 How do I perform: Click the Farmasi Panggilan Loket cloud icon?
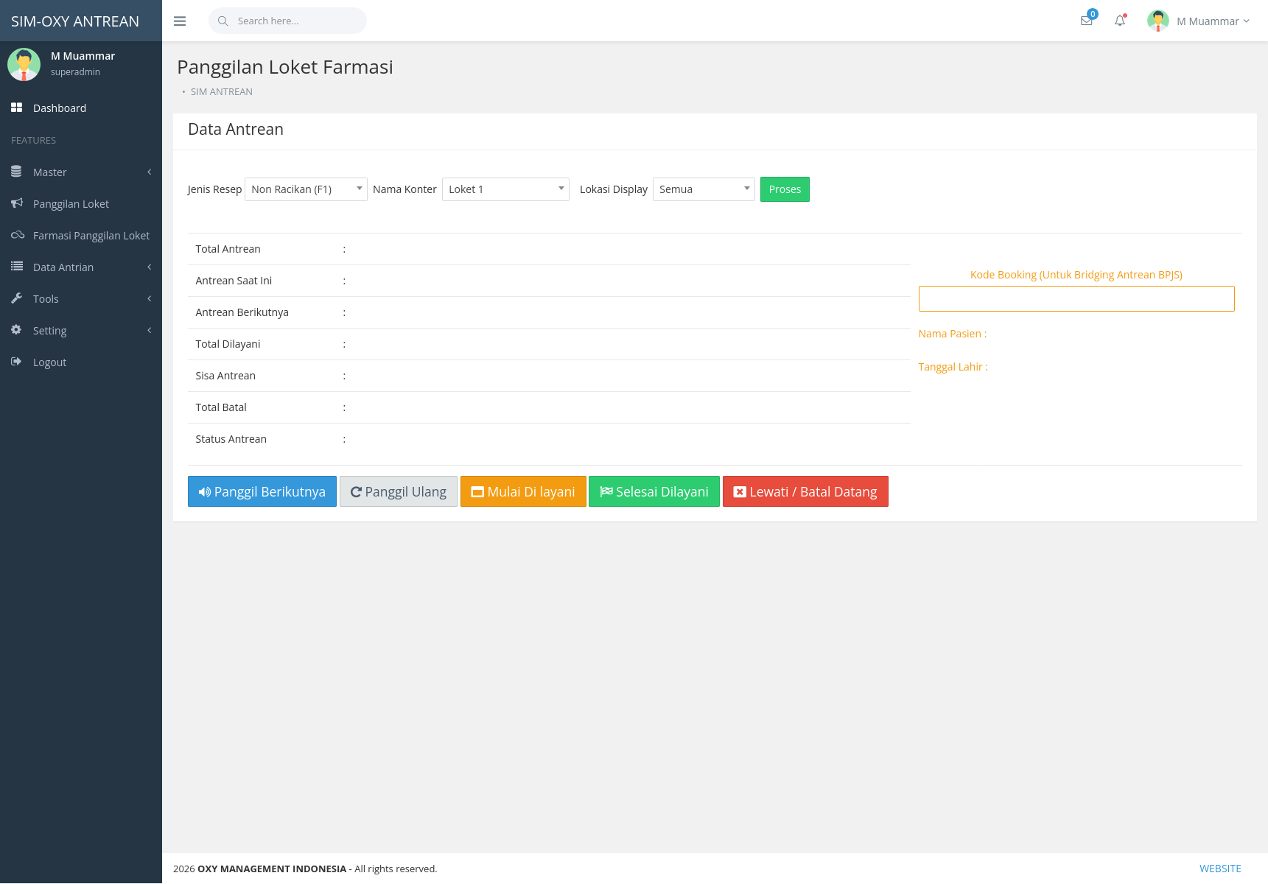18,235
